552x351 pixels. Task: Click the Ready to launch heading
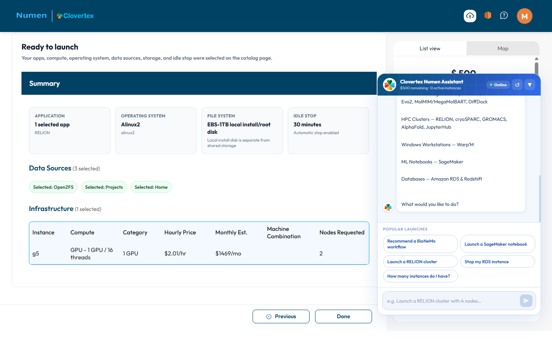50,47
